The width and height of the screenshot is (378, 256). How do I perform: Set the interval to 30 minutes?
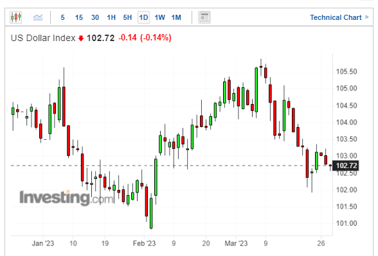tap(95, 17)
